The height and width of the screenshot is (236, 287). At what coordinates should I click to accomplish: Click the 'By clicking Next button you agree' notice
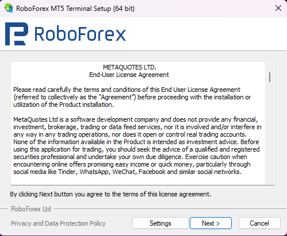click(x=110, y=194)
